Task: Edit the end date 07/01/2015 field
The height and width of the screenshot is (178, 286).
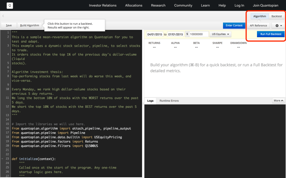Action: click(x=175, y=34)
